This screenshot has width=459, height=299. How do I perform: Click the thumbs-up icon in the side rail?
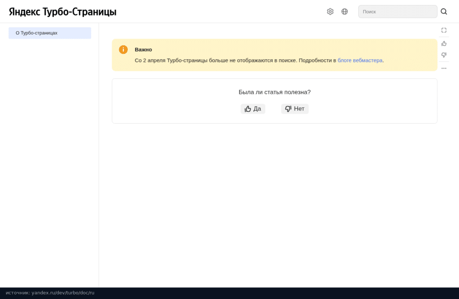click(x=444, y=44)
